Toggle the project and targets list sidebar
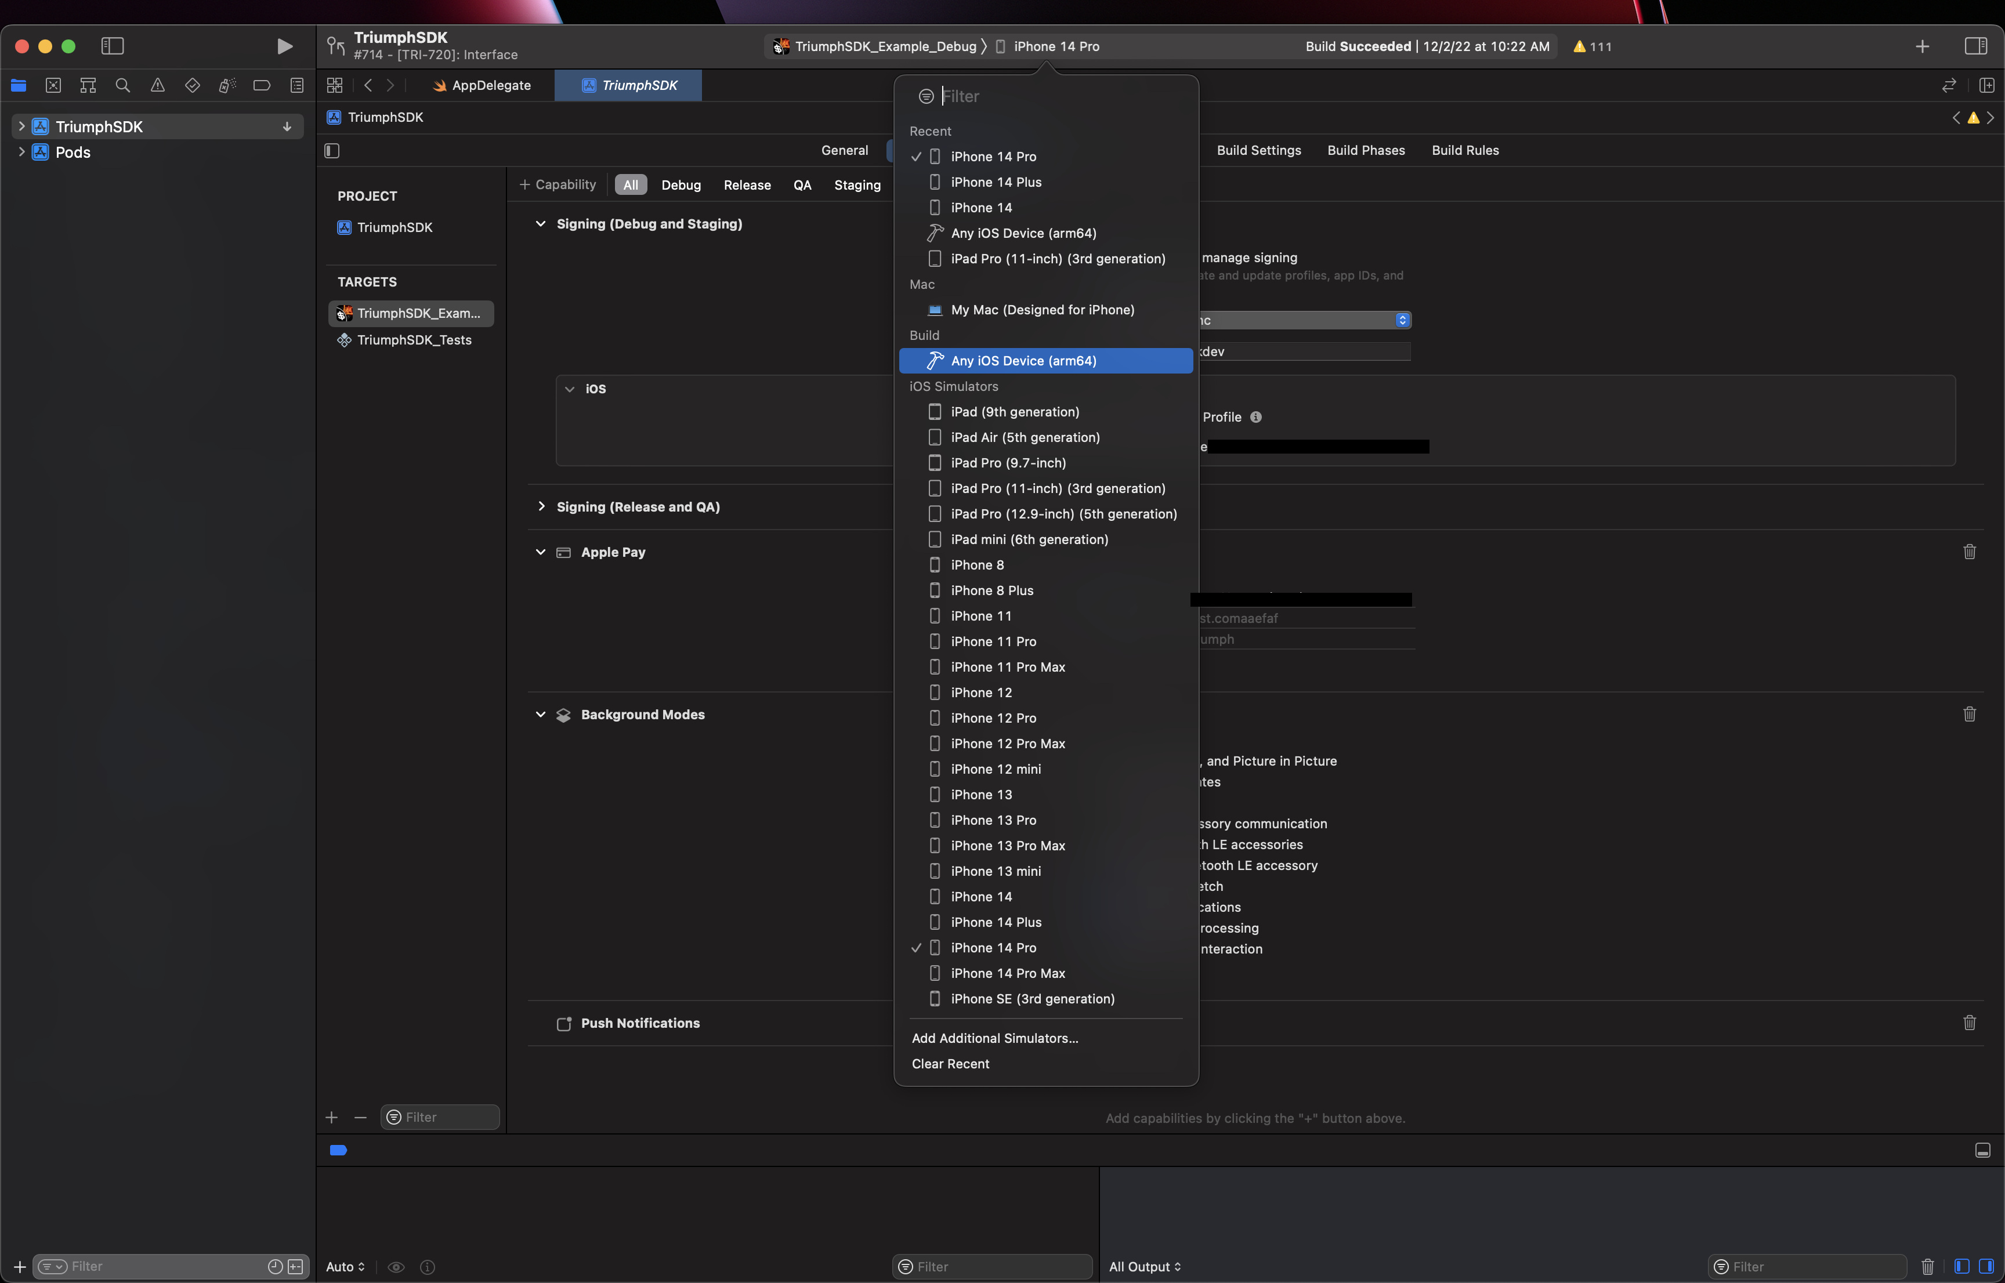Screen dimensions: 2005x1283 (x=332, y=151)
